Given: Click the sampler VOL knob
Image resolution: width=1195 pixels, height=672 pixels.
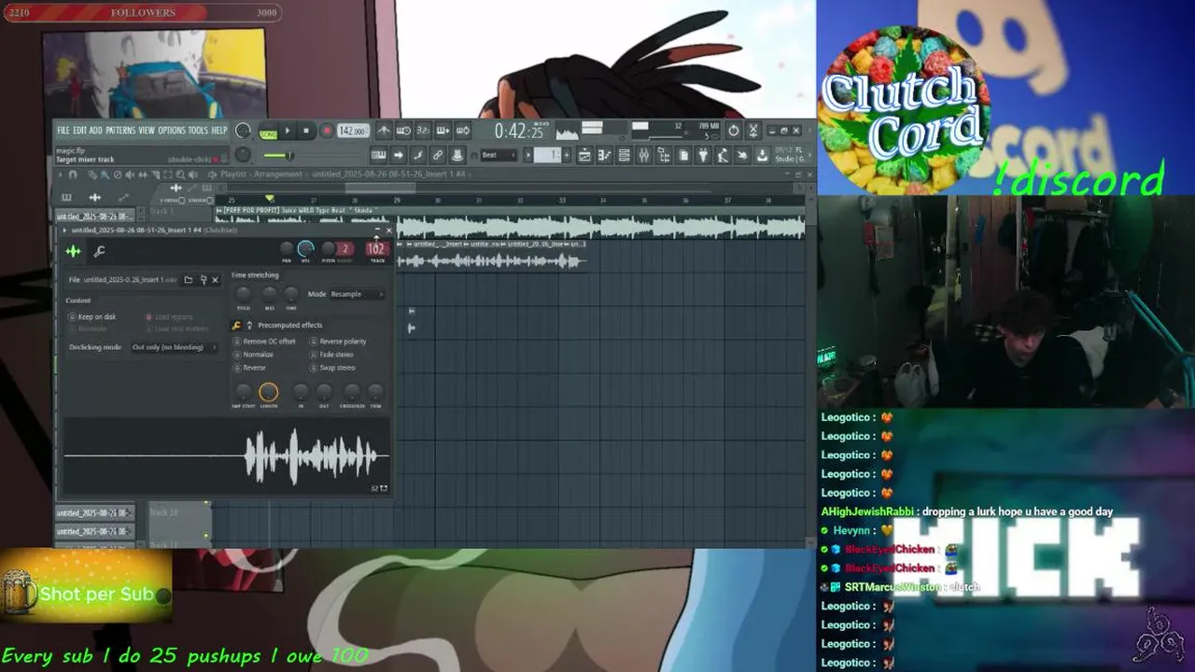Looking at the screenshot, I should point(305,249).
